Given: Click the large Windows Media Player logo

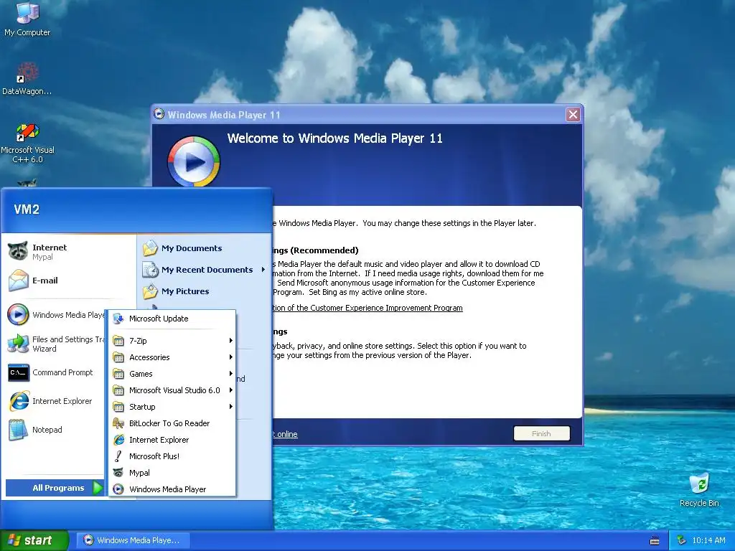Looking at the screenshot, I should point(193,161).
